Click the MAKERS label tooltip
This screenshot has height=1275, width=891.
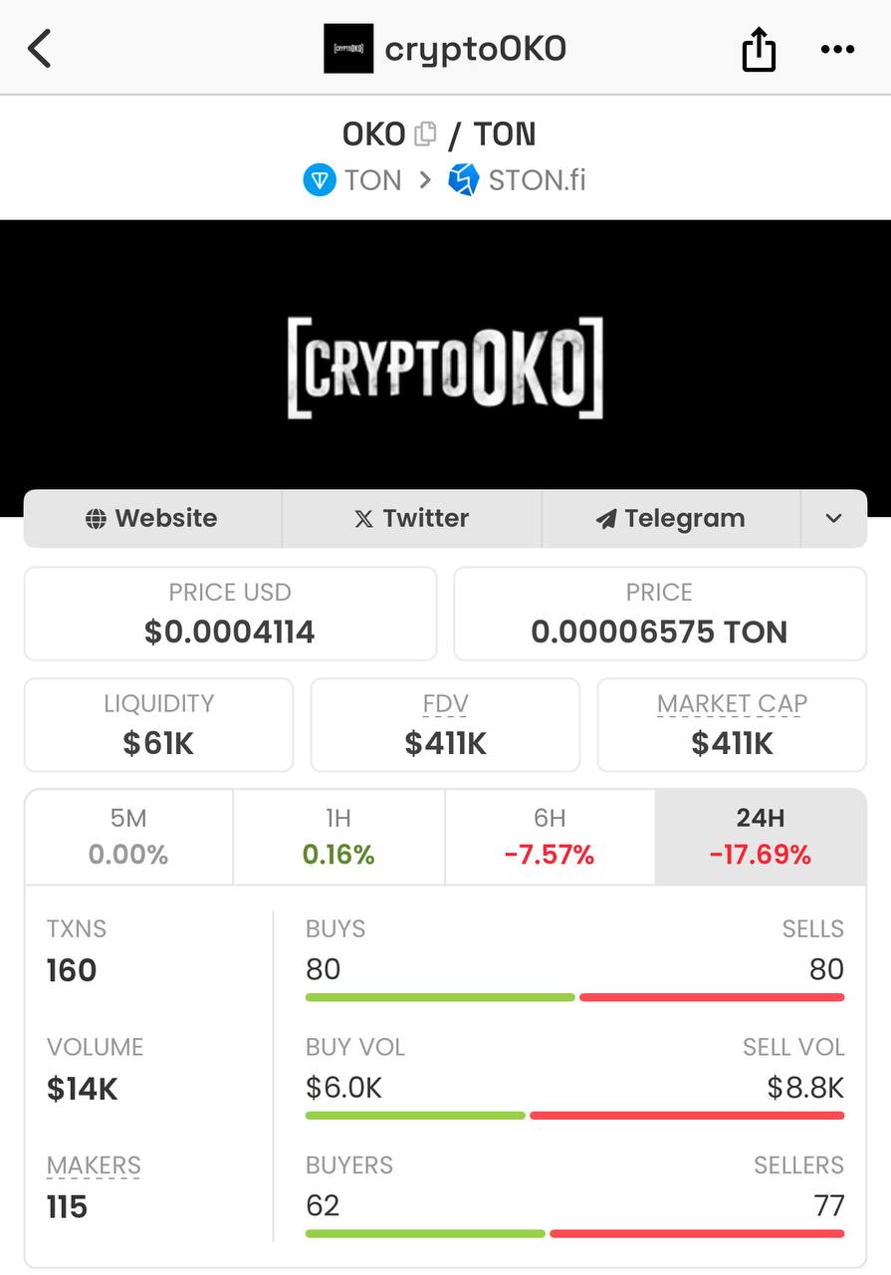pyautogui.click(x=94, y=1165)
